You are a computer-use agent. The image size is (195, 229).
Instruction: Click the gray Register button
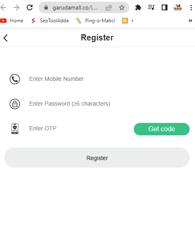97,158
